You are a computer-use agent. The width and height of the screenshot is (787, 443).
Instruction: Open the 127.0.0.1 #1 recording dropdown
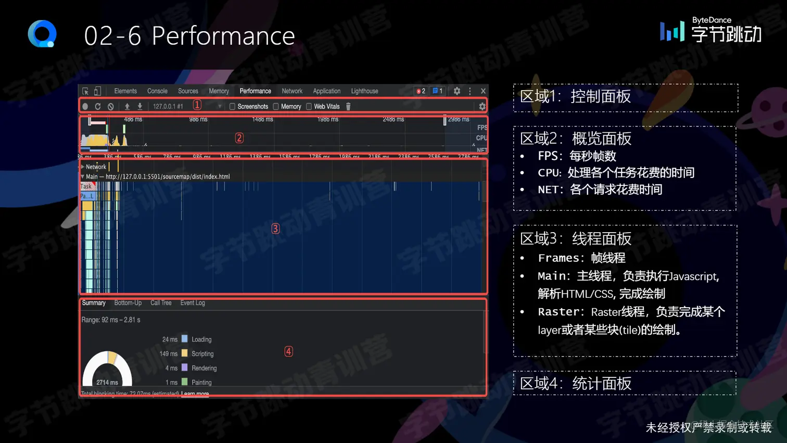pos(186,106)
